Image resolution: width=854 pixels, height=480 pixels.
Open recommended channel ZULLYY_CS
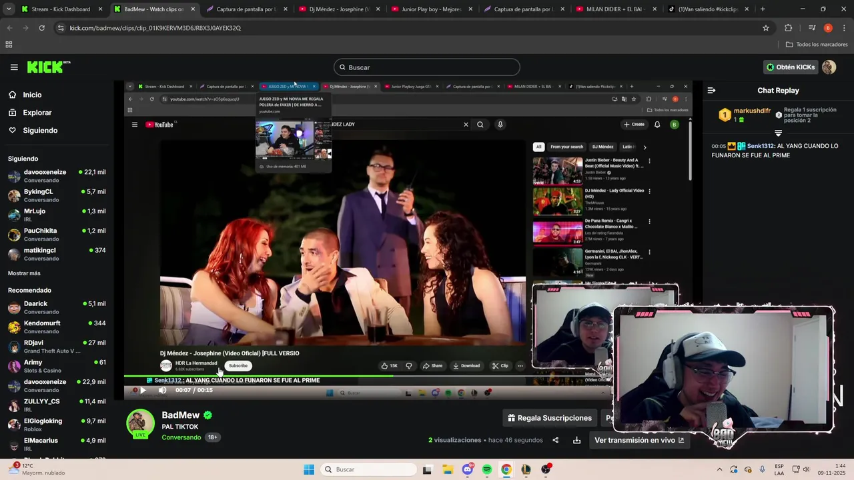(57, 405)
